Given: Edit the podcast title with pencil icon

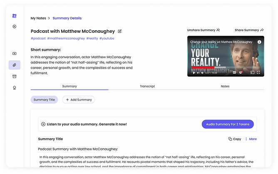Looking at the screenshot, I should 120,31.
